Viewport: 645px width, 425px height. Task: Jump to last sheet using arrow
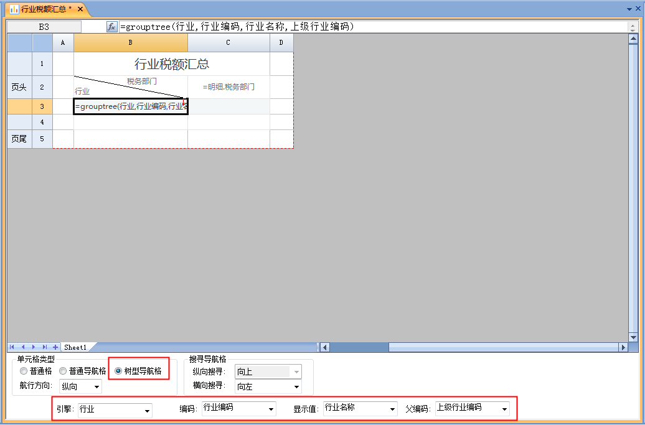(x=44, y=347)
